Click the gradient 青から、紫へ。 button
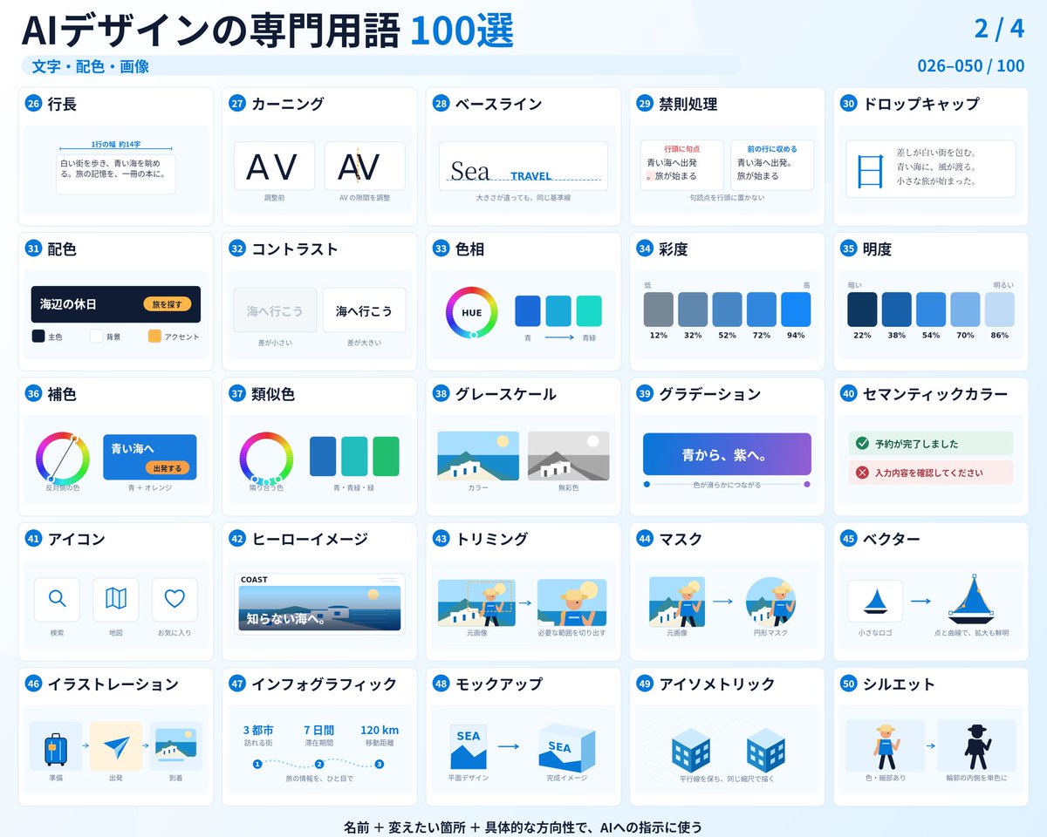This screenshot has width=1047, height=837. 727,454
